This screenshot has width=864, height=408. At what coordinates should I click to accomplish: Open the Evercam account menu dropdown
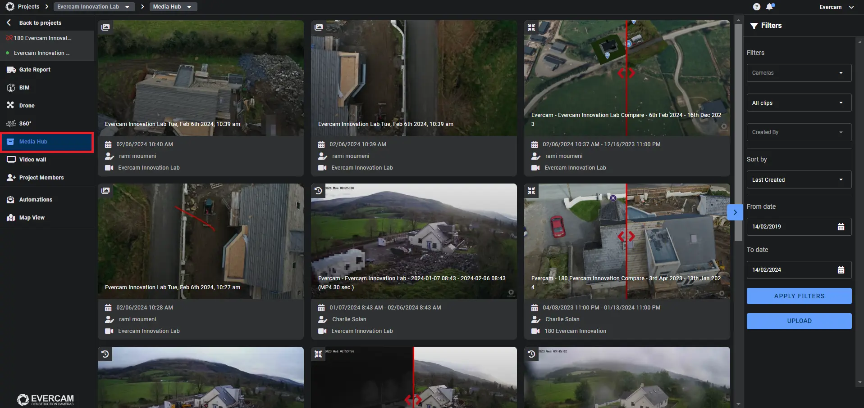tap(837, 7)
